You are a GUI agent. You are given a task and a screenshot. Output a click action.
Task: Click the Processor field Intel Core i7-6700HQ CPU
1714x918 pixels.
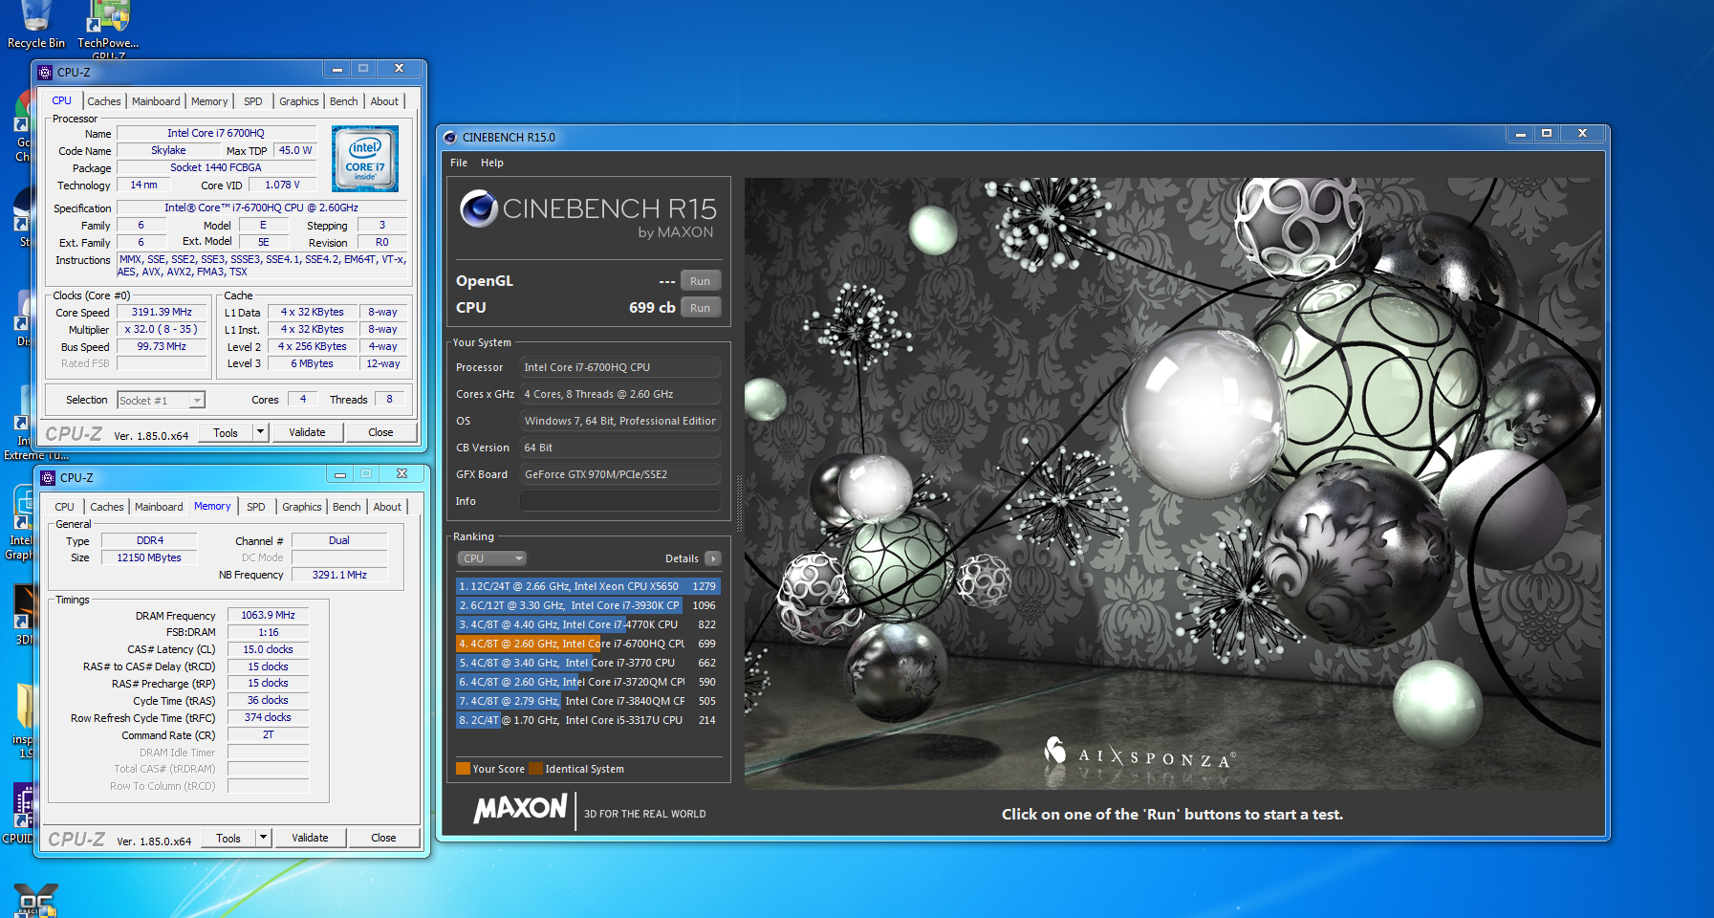pyautogui.click(x=620, y=367)
